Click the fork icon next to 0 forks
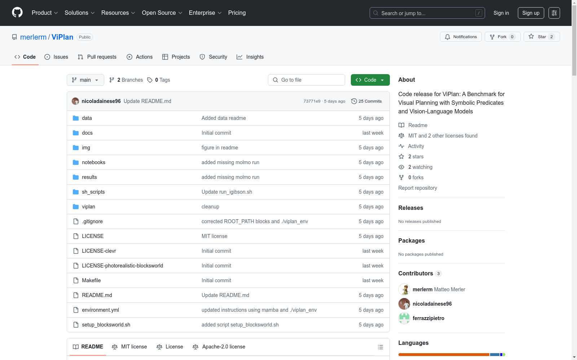577x360 pixels. [401, 177]
